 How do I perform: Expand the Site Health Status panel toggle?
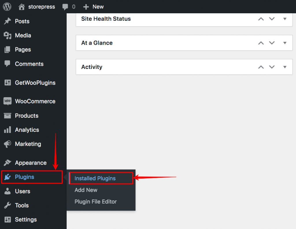pos(285,19)
